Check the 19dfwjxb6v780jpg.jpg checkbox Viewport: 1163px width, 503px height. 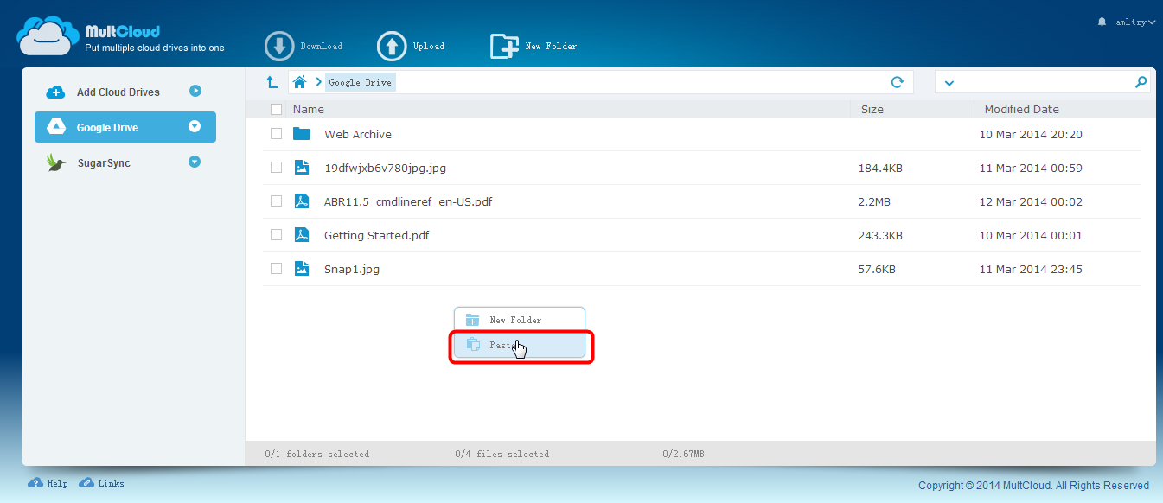point(276,168)
